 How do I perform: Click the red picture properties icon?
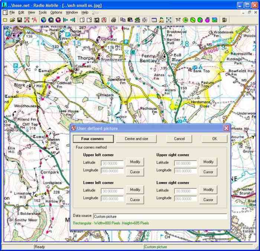point(104,20)
